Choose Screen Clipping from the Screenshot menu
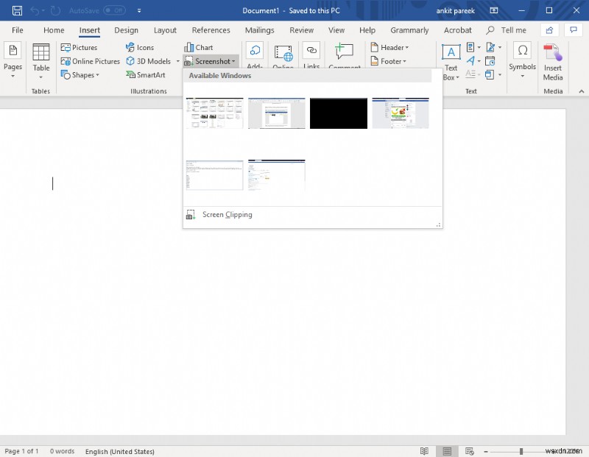Image resolution: width=589 pixels, height=457 pixels. [x=226, y=214]
